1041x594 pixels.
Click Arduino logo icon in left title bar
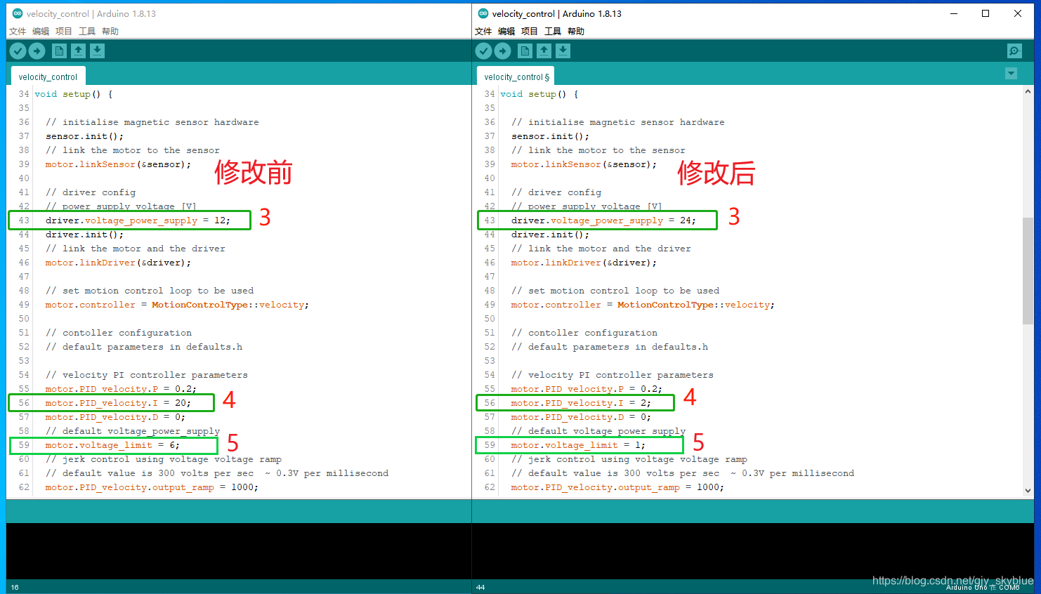click(x=18, y=13)
